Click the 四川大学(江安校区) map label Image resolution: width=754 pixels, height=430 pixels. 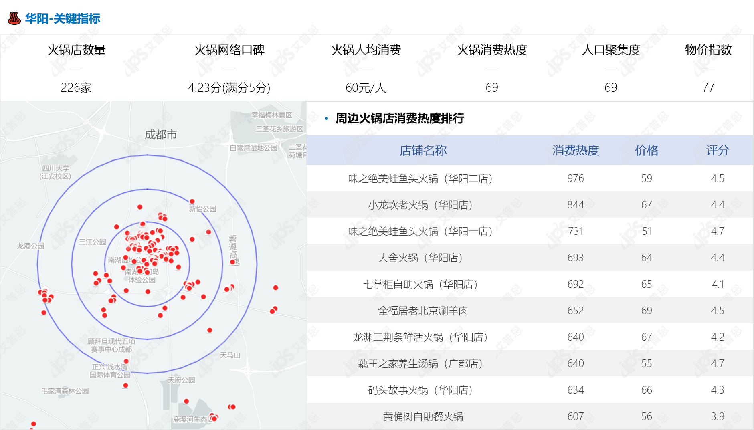(x=55, y=172)
